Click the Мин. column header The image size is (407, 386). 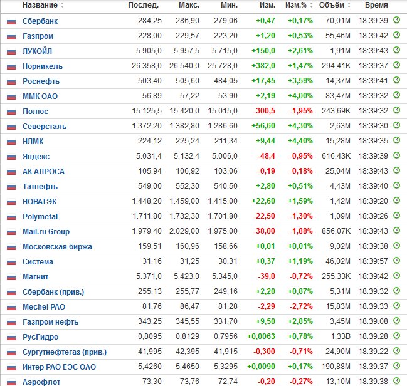229,5
